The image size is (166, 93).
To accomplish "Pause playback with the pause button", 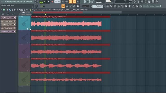I will click(x=45, y=2).
